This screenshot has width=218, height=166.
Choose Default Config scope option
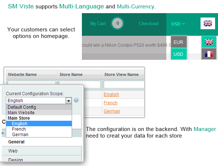pyautogui.click(x=39, y=107)
